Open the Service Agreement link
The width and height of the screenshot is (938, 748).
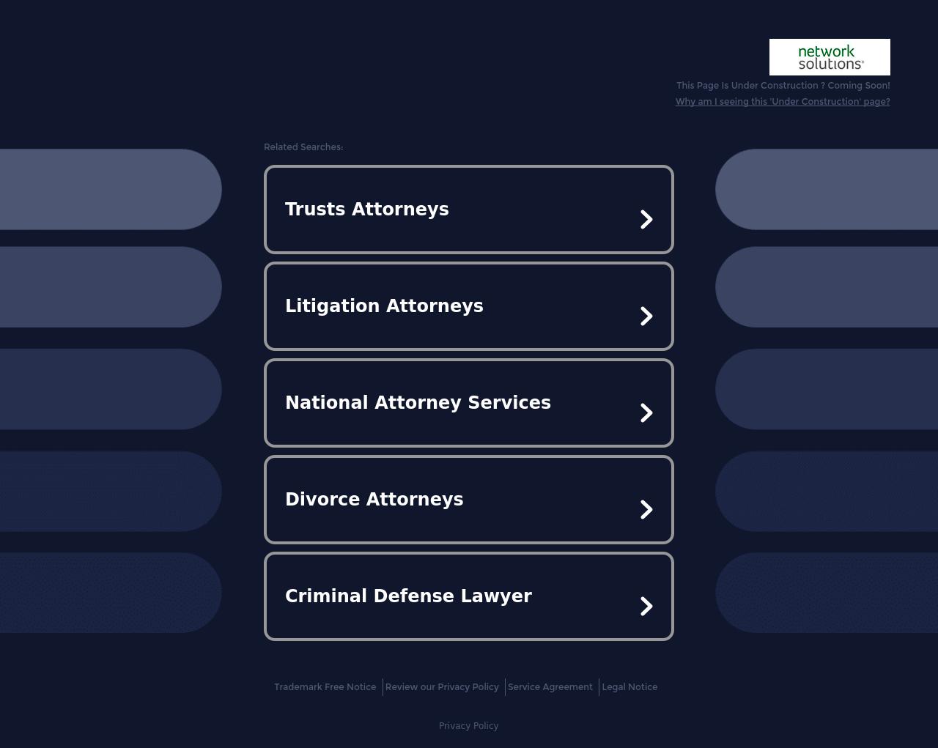coord(550,687)
